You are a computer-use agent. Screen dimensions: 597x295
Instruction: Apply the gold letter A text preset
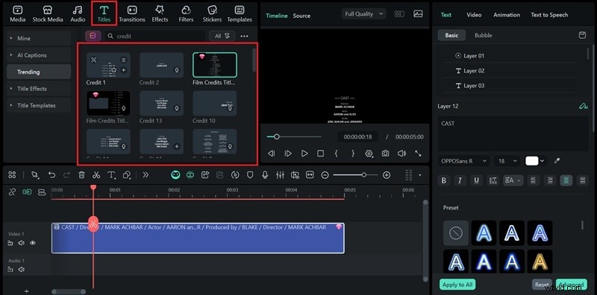[x=540, y=261]
